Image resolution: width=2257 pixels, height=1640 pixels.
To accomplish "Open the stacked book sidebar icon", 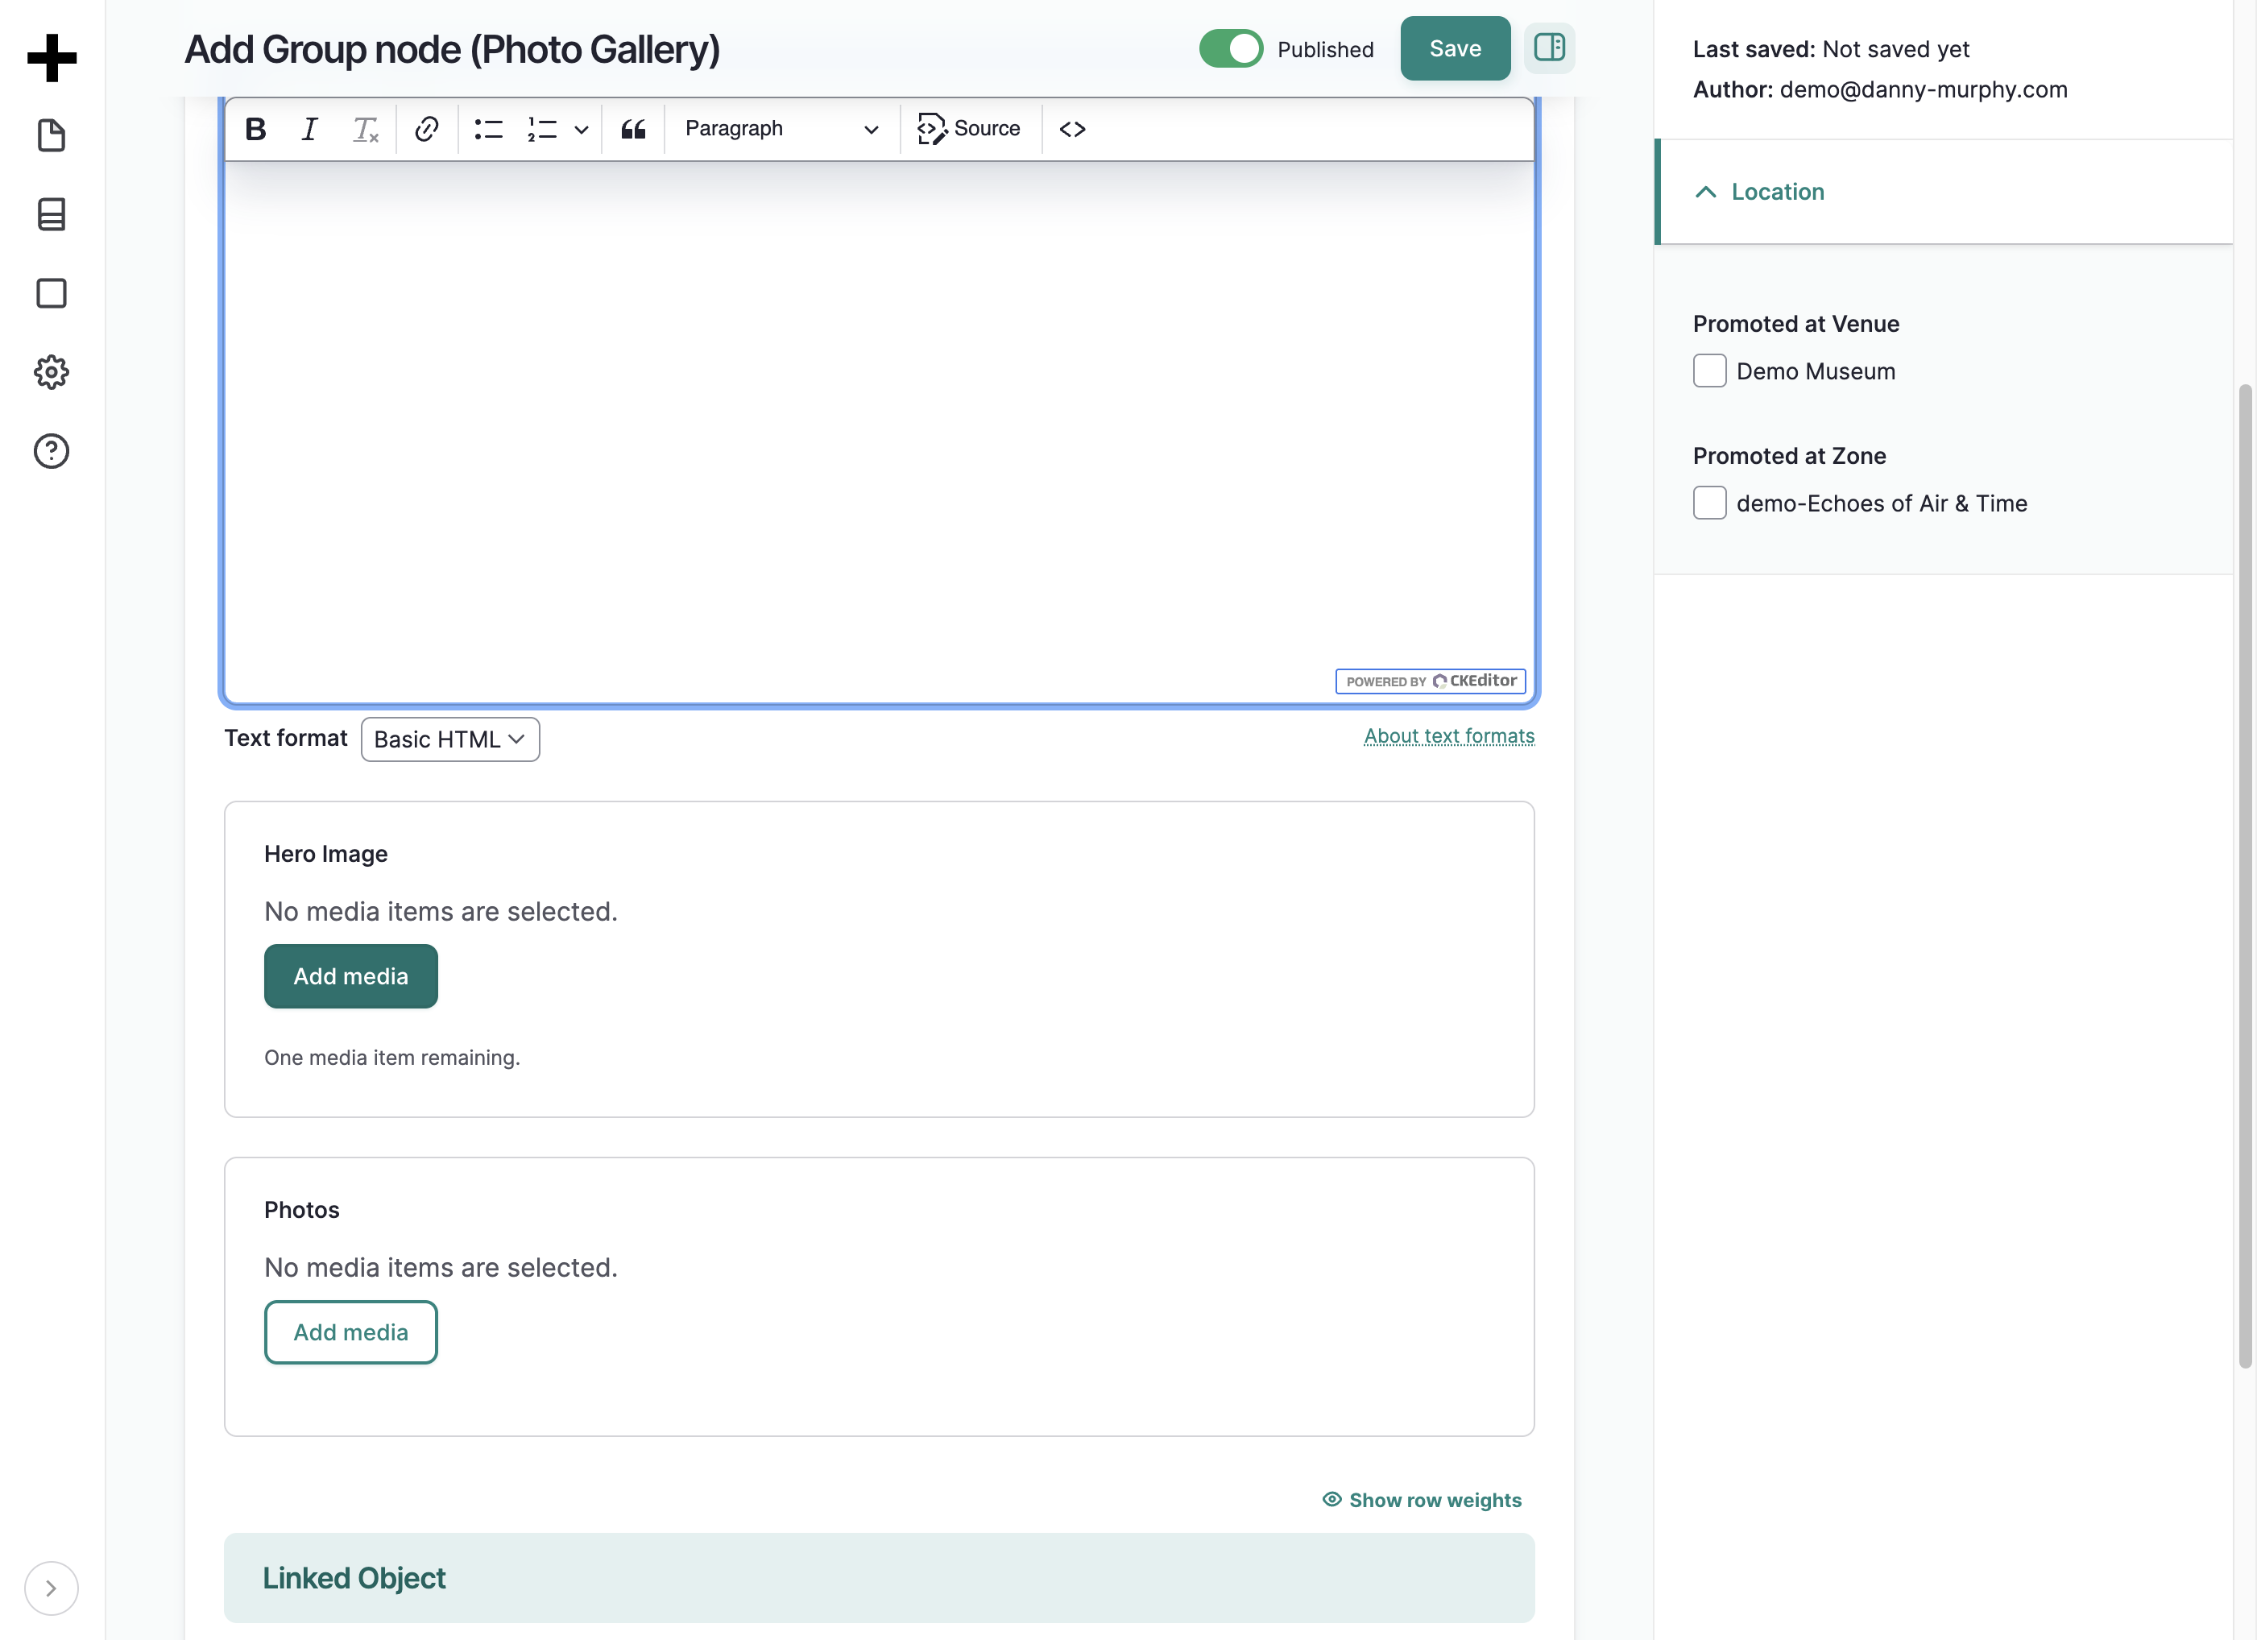I will 52,214.
